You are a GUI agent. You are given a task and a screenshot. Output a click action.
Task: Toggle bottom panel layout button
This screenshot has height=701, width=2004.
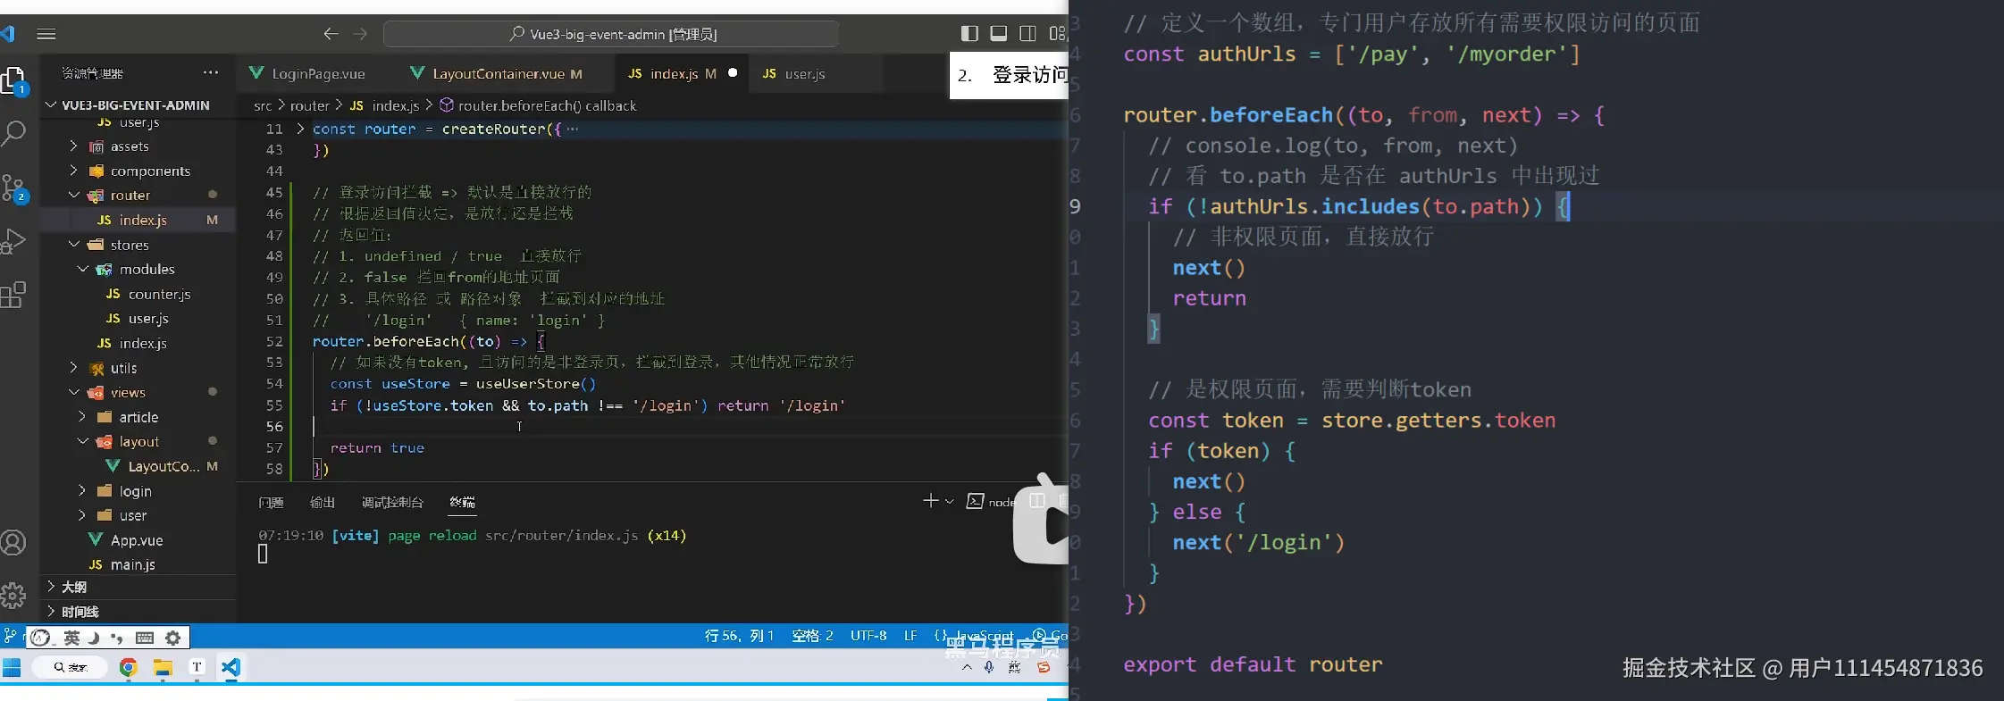tap(999, 34)
